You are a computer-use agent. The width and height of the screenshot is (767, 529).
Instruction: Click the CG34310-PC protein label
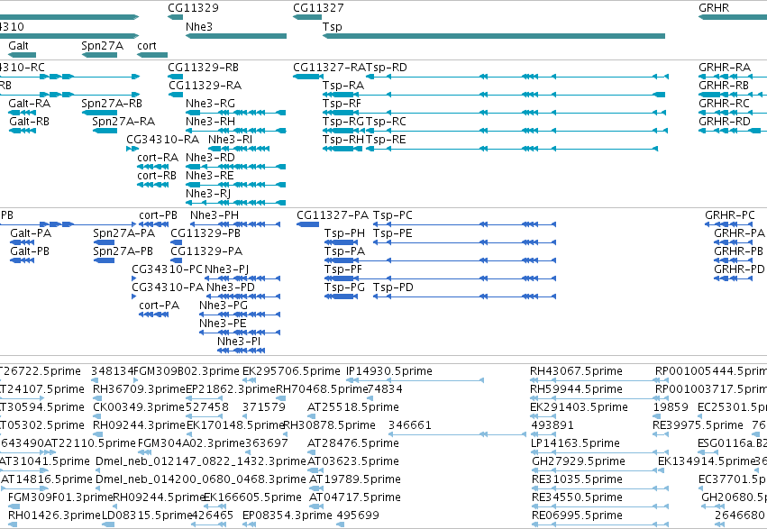(168, 269)
